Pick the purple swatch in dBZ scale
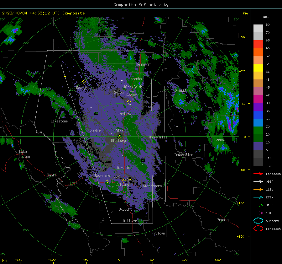The width and height of the screenshot is (282, 264). 258,107
